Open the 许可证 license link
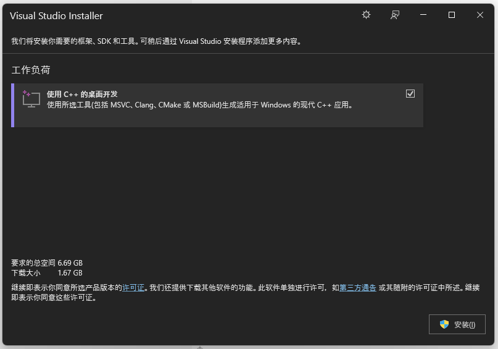This screenshot has height=349, width=498. 133,288
